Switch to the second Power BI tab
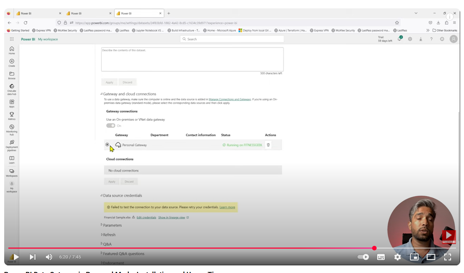 click(x=89, y=13)
